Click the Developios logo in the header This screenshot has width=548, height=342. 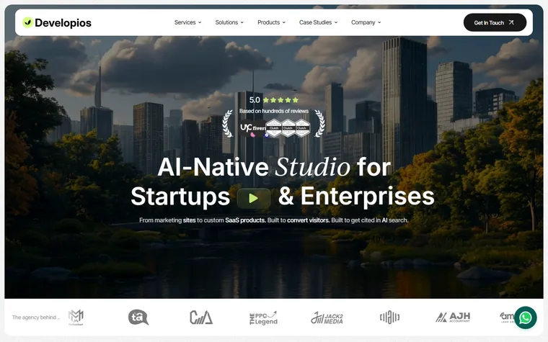tap(57, 23)
